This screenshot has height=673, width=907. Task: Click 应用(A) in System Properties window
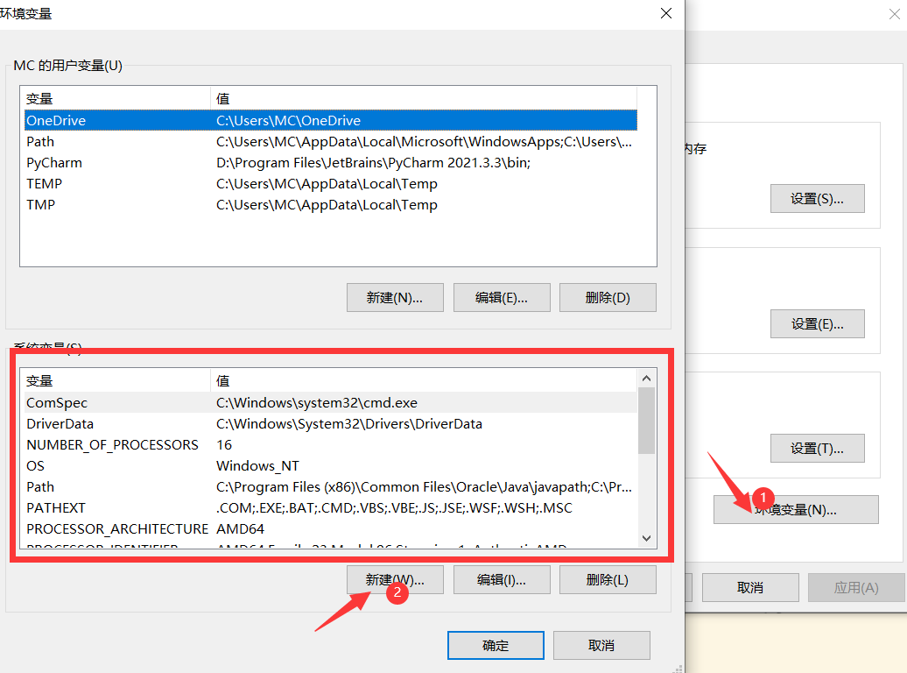tap(856, 588)
